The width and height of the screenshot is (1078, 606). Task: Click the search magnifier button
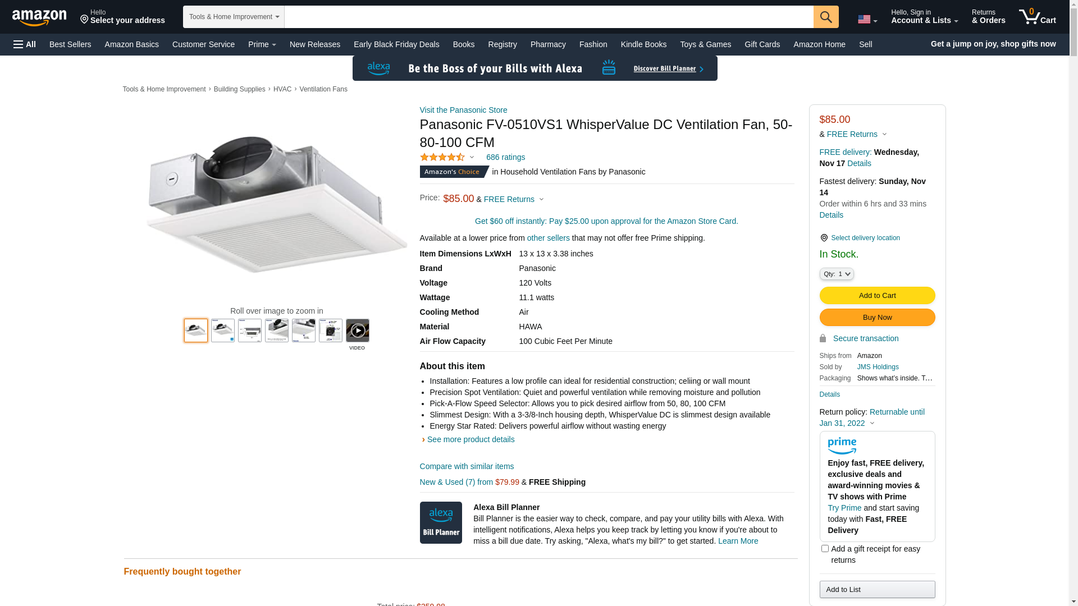click(x=826, y=17)
